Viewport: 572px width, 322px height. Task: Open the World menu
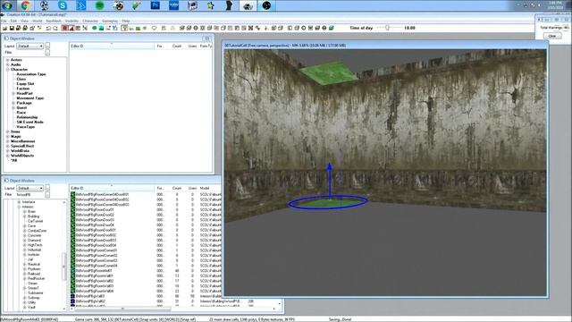[x=38, y=21]
